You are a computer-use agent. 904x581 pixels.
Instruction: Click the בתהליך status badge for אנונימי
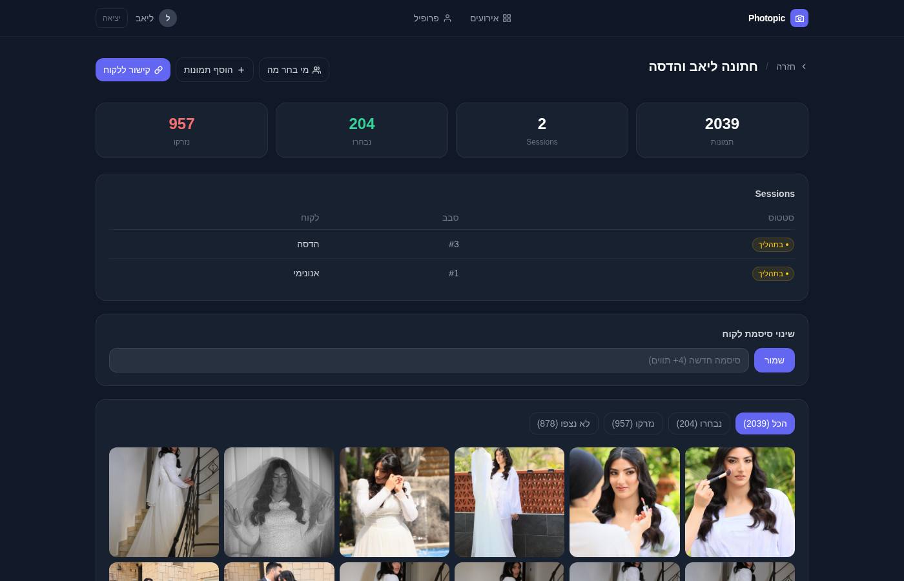click(773, 274)
